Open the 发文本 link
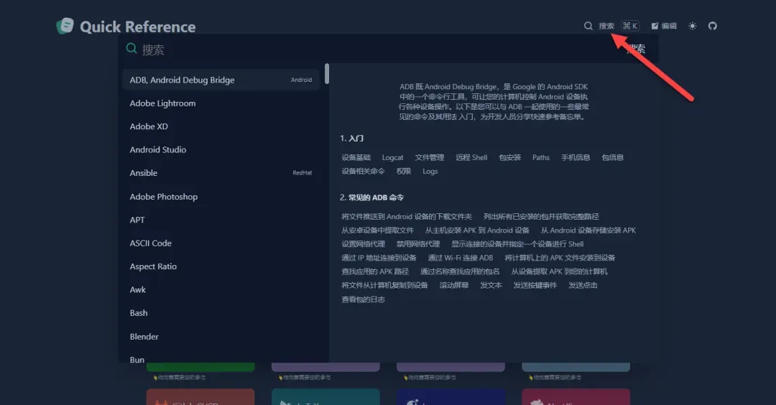Screen dimensions: 776x405 [491, 285]
